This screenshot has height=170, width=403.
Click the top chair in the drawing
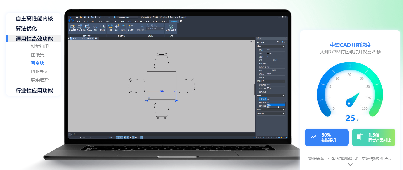click(x=162, y=61)
